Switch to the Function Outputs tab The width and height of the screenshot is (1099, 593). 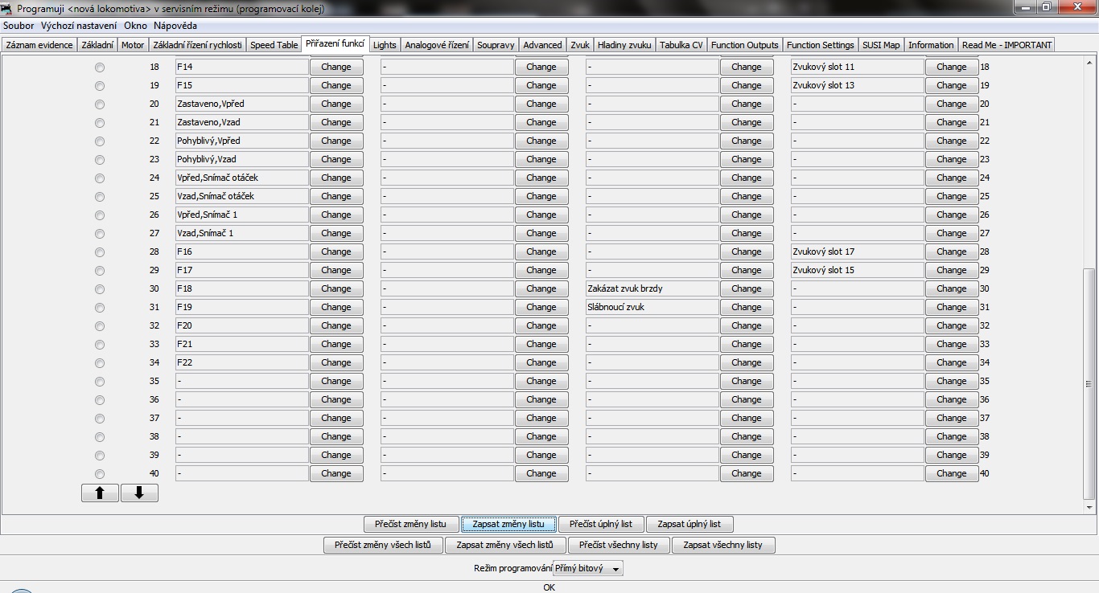[x=744, y=45]
